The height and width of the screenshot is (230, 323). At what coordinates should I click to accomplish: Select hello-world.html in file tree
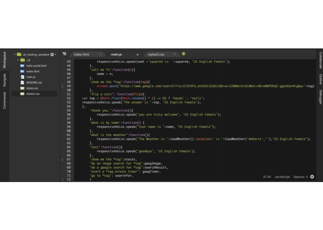[x=36, y=66]
